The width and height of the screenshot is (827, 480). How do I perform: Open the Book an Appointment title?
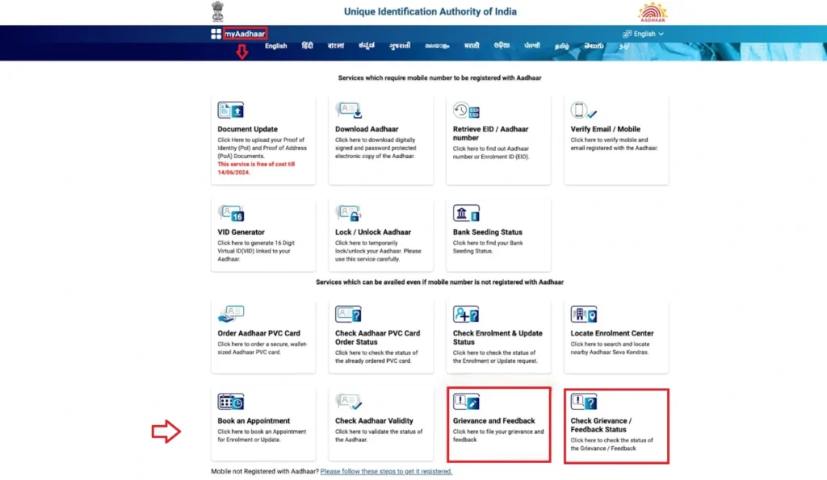coord(254,420)
